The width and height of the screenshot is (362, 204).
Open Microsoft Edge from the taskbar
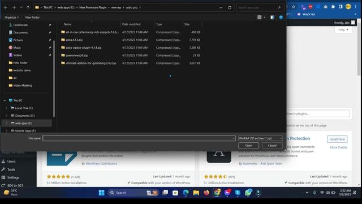coord(186,193)
